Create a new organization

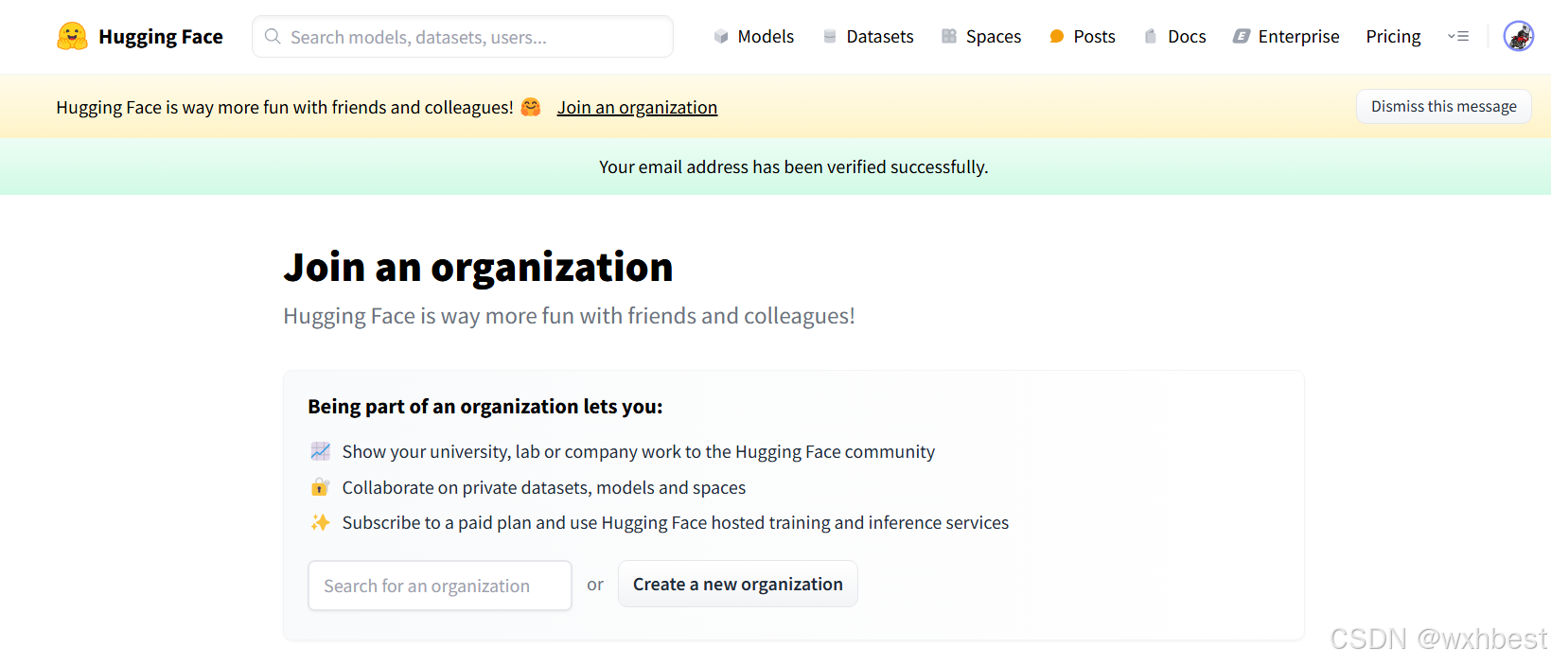pyautogui.click(x=738, y=585)
